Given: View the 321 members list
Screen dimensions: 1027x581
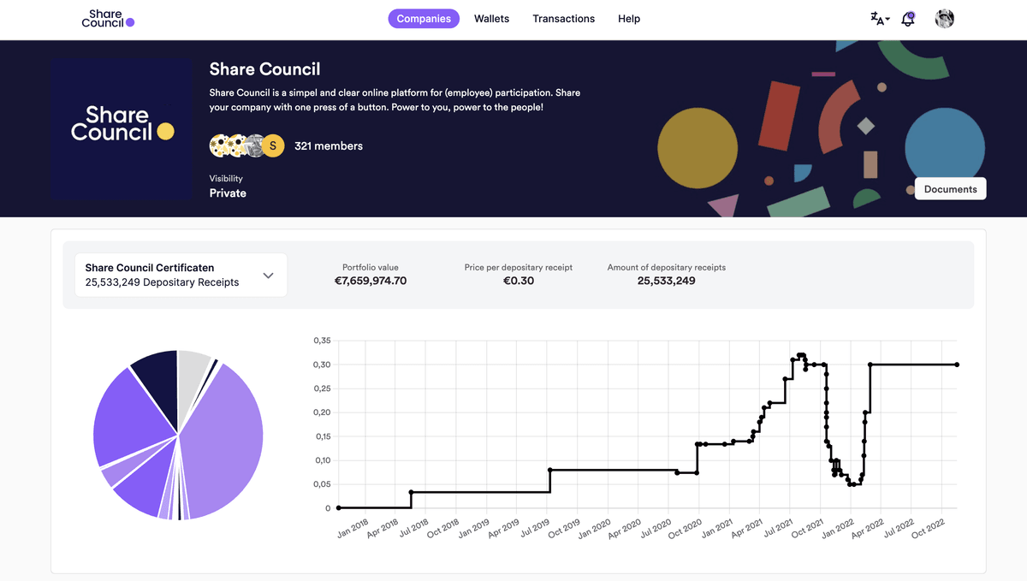Looking at the screenshot, I should [x=329, y=146].
